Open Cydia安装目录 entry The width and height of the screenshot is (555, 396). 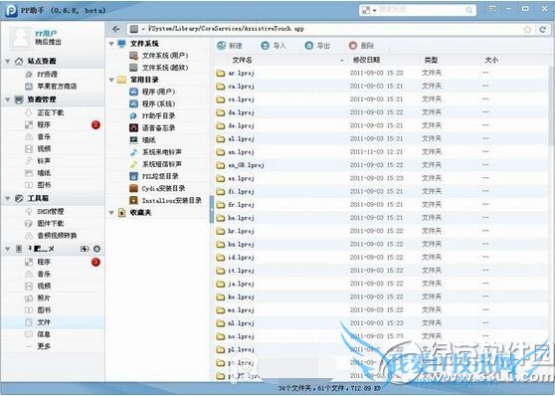click(x=158, y=188)
